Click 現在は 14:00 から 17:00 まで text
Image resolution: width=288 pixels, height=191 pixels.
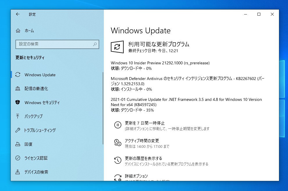[x=147, y=146]
